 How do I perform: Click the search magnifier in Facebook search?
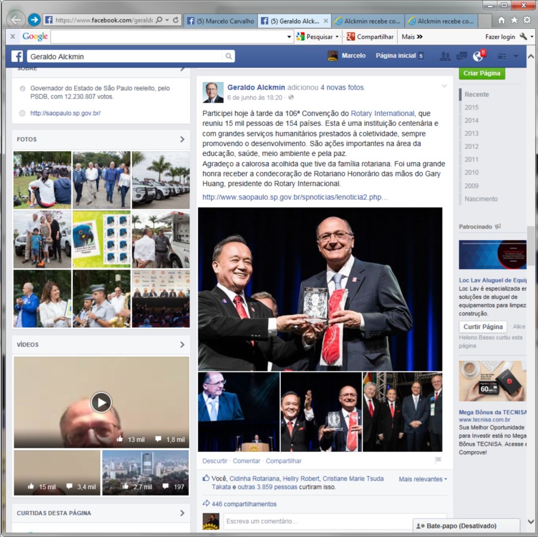[228, 56]
